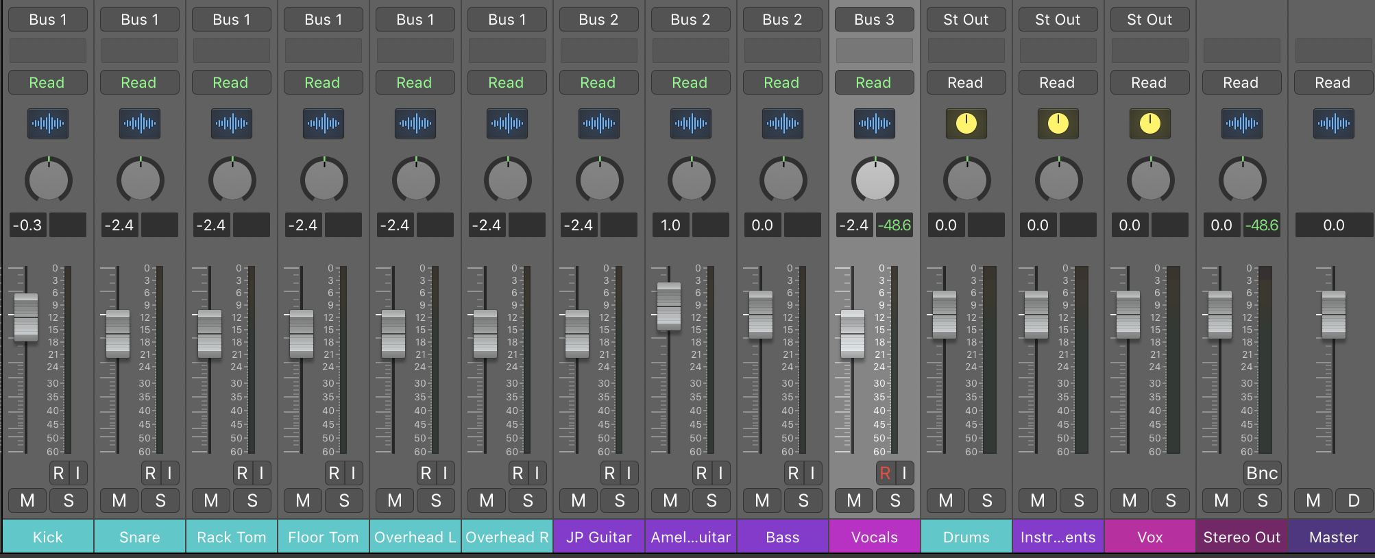
Task: Solo the Drums bus channel
Action: point(987,500)
